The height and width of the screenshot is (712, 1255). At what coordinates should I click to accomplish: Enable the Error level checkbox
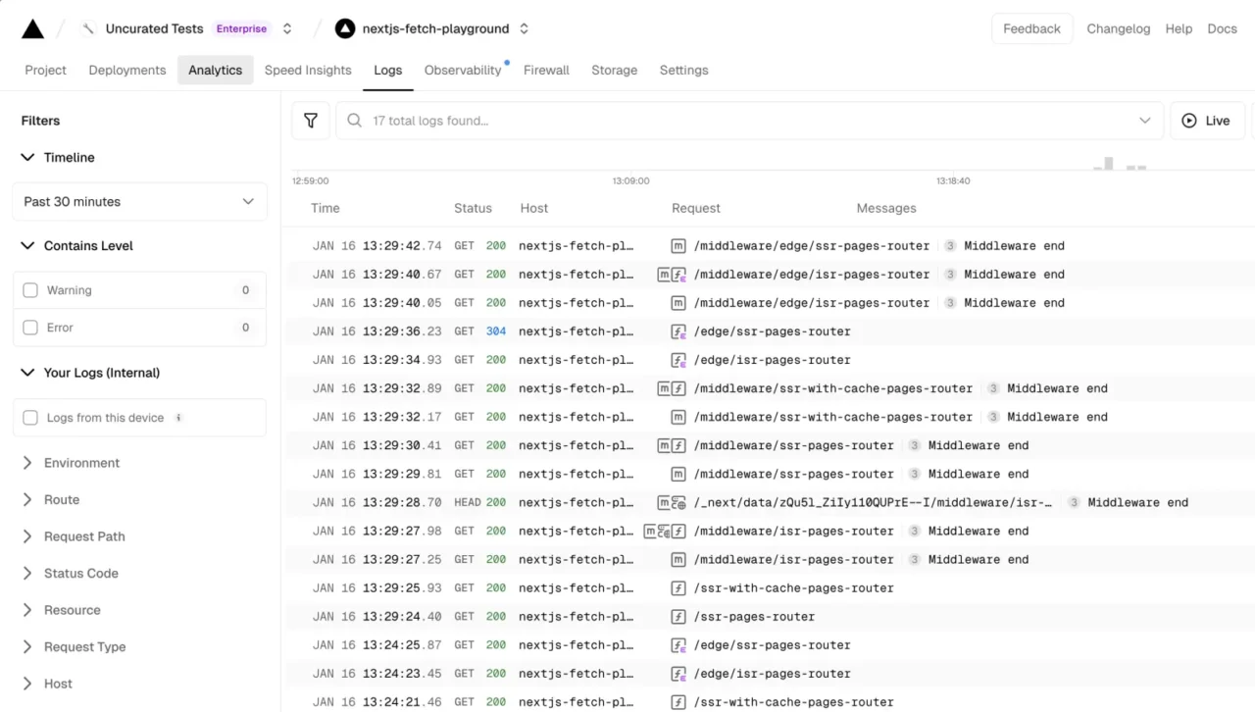click(30, 328)
